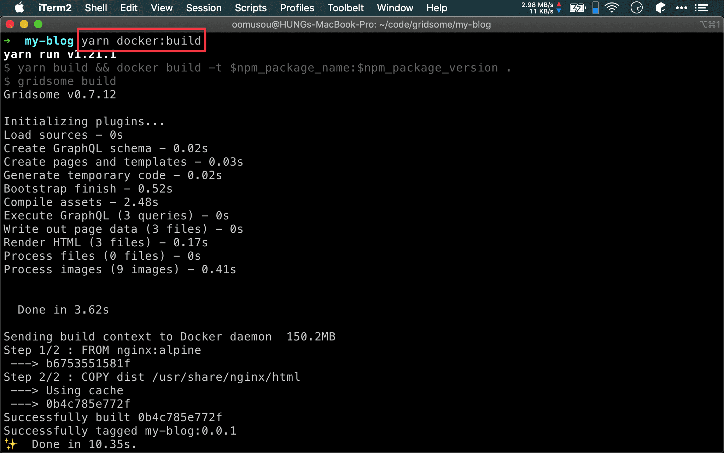Open the Apple menu

(19, 8)
